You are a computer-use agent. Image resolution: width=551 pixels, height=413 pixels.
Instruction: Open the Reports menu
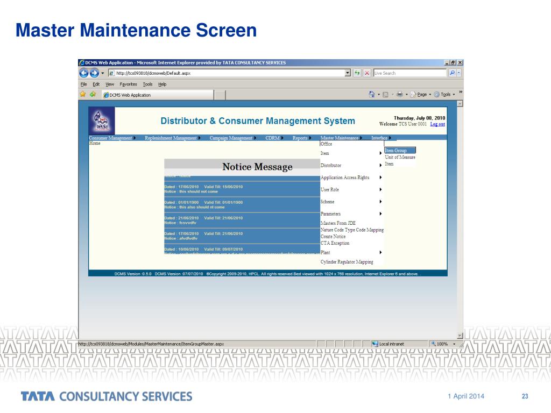[x=301, y=138]
